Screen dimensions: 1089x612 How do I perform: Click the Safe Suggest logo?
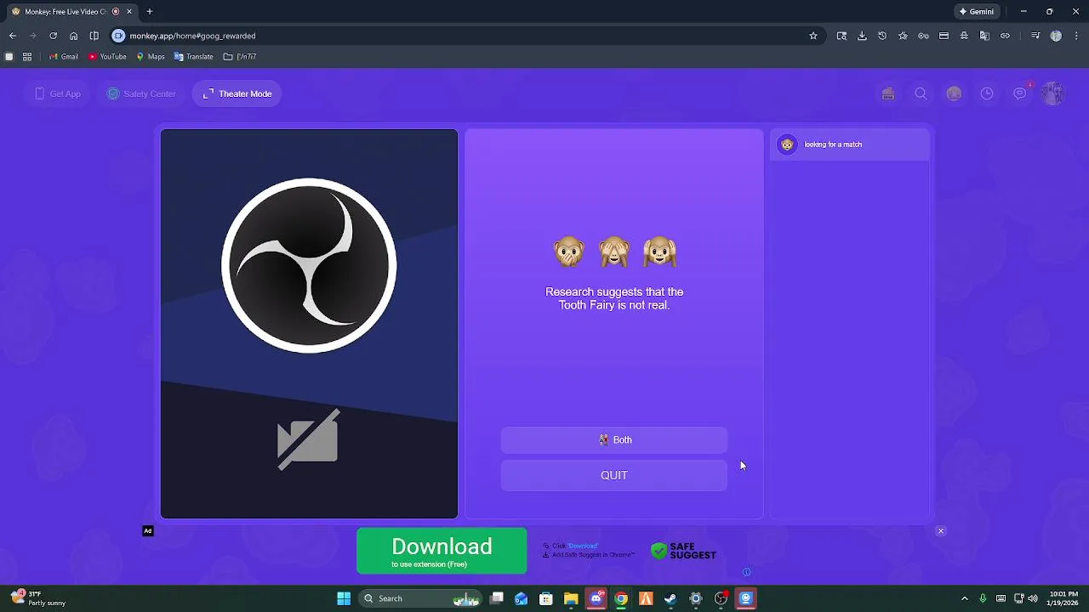[683, 551]
